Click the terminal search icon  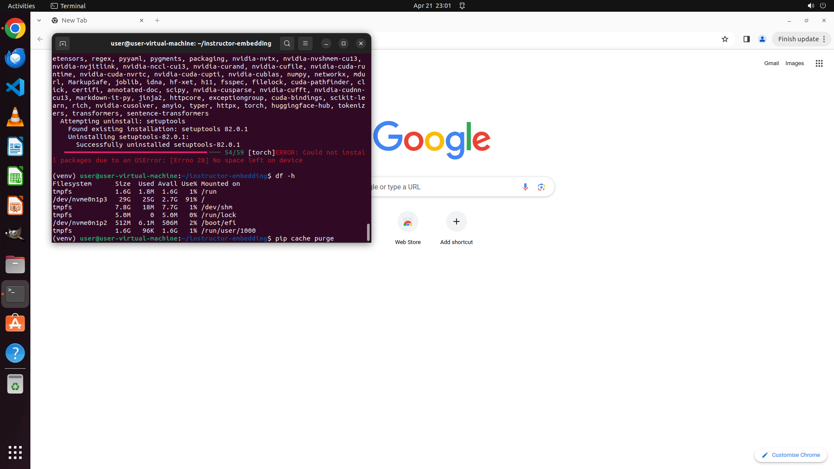click(287, 43)
